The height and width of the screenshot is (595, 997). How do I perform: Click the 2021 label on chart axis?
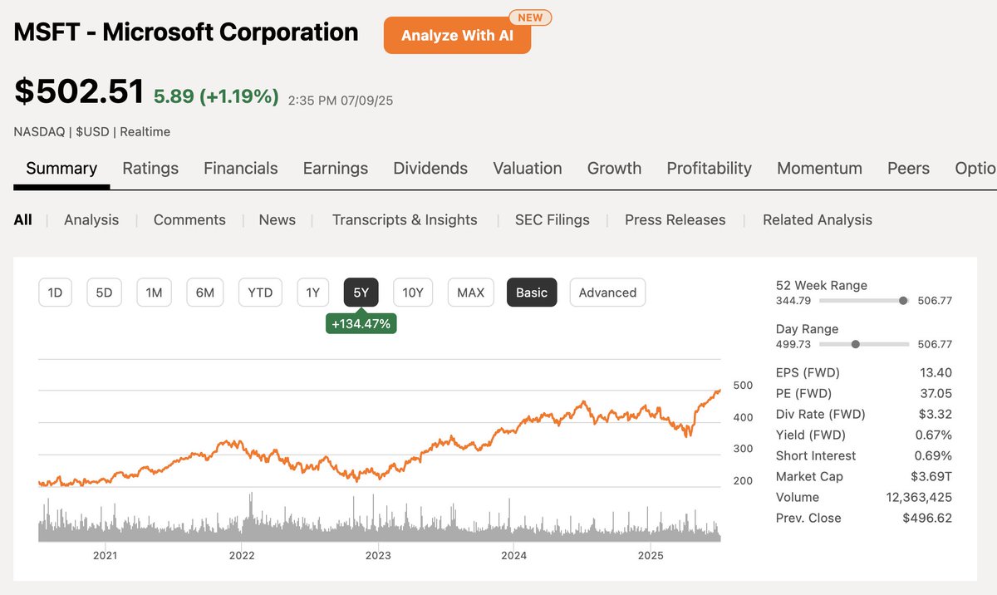pyautogui.click(x=105, y=555)
